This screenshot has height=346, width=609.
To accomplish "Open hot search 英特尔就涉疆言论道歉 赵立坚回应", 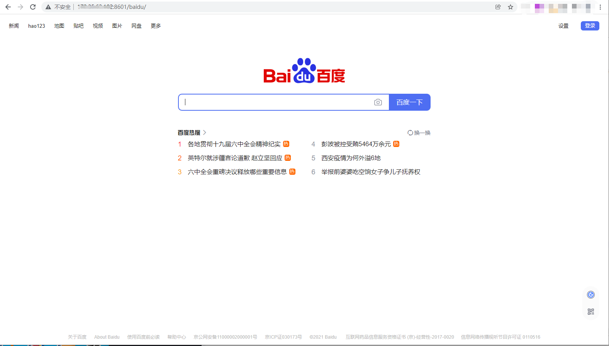I will pos(235,158).
